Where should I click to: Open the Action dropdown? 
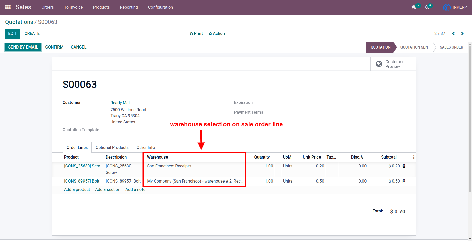pos(217,33)
